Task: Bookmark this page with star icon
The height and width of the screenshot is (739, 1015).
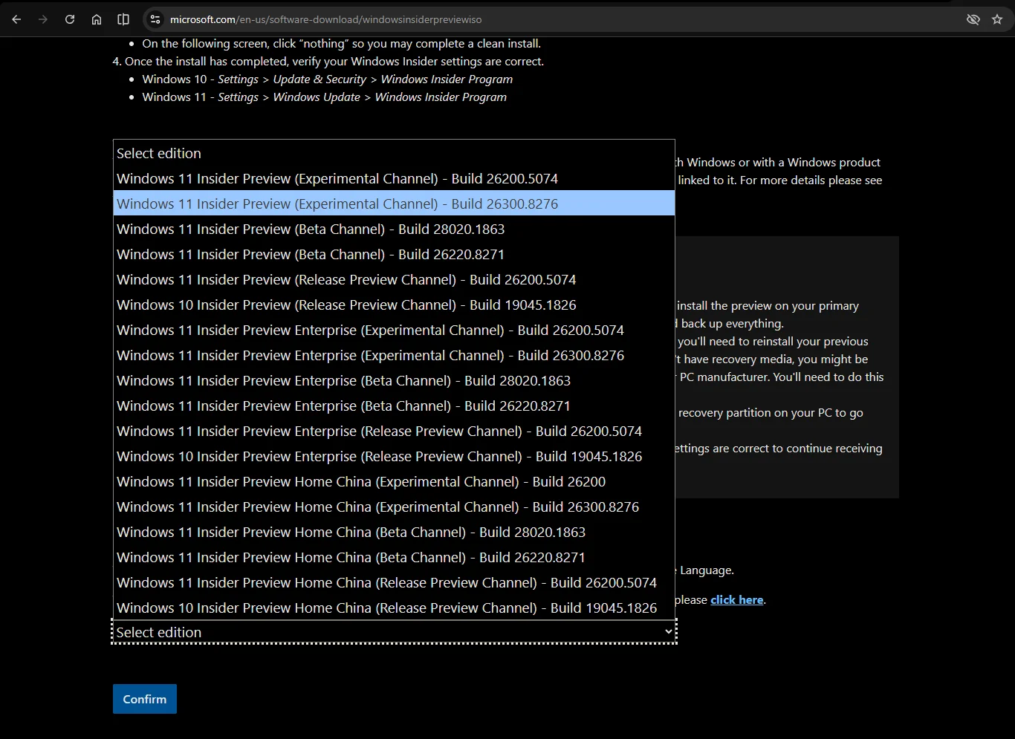Action: pyautogui.click(x=997, y=19)
